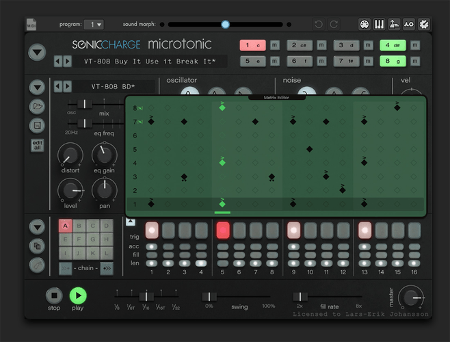This screenshot has height=342, width=450.
Task: Click the undo arrow icon
Action: click(318, 25)
